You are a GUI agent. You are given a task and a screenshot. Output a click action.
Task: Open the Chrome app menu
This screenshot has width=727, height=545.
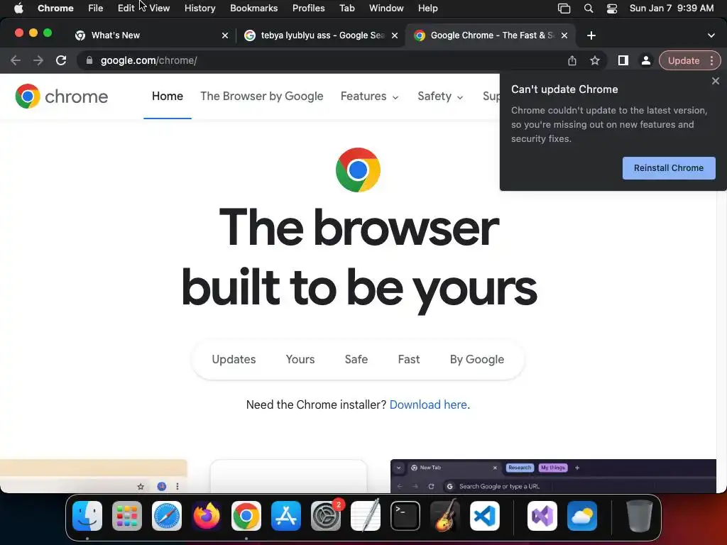pos(55,9)
